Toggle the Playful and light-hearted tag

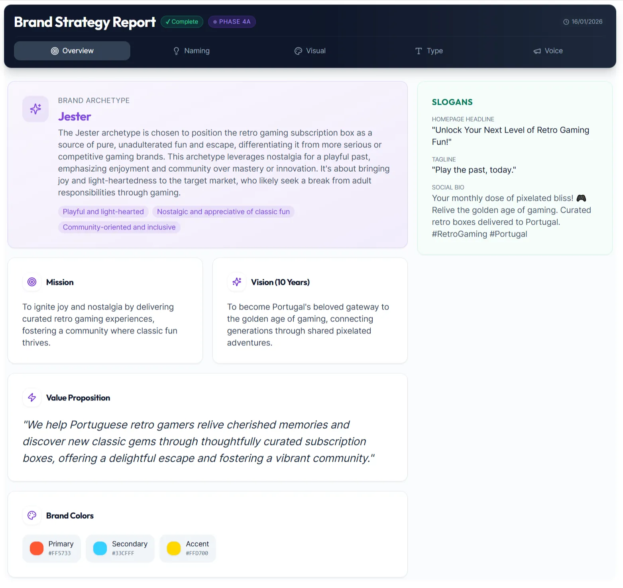tap(103, 212)
